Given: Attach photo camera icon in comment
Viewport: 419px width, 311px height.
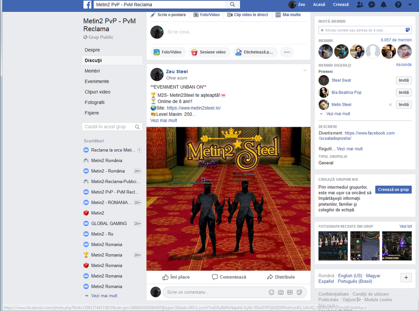Looking at the screenshot, I should (x=281, y=292).
